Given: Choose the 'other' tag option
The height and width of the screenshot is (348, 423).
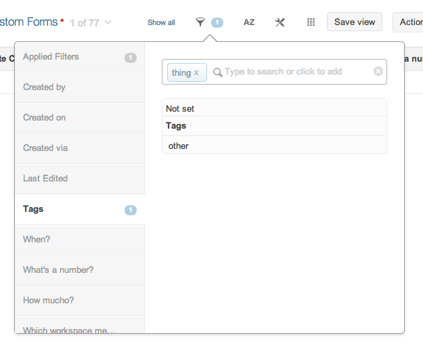Looking at the screenshot, I should tap(274, 146).
